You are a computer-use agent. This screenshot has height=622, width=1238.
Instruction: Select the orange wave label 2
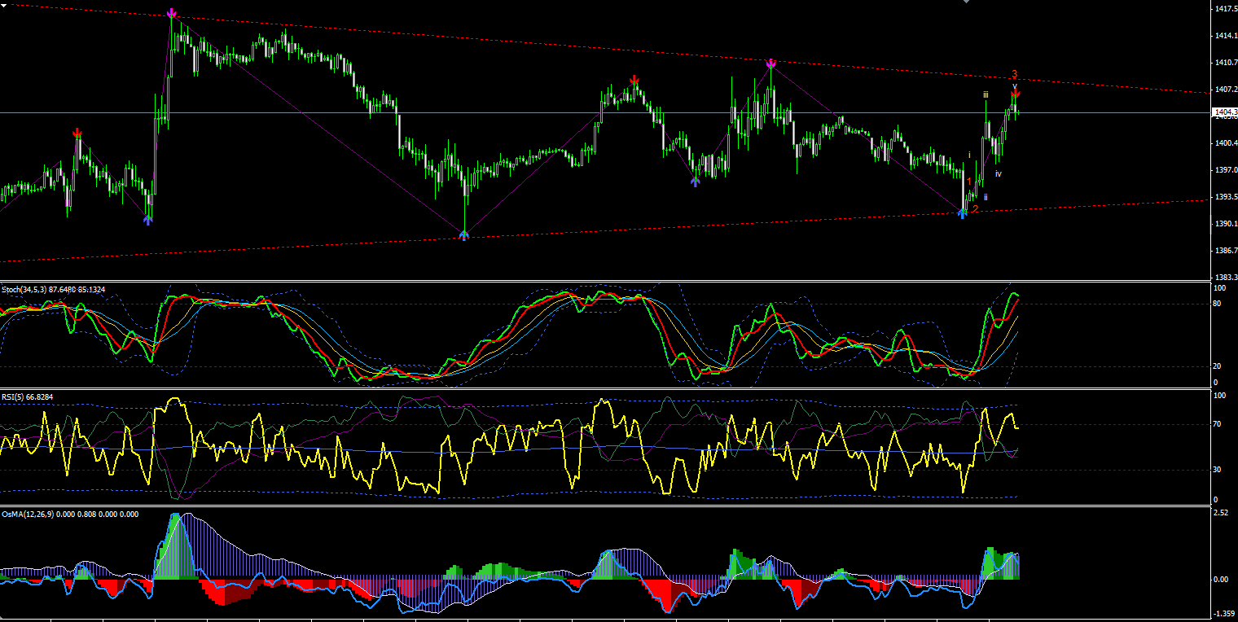(975, 208)
